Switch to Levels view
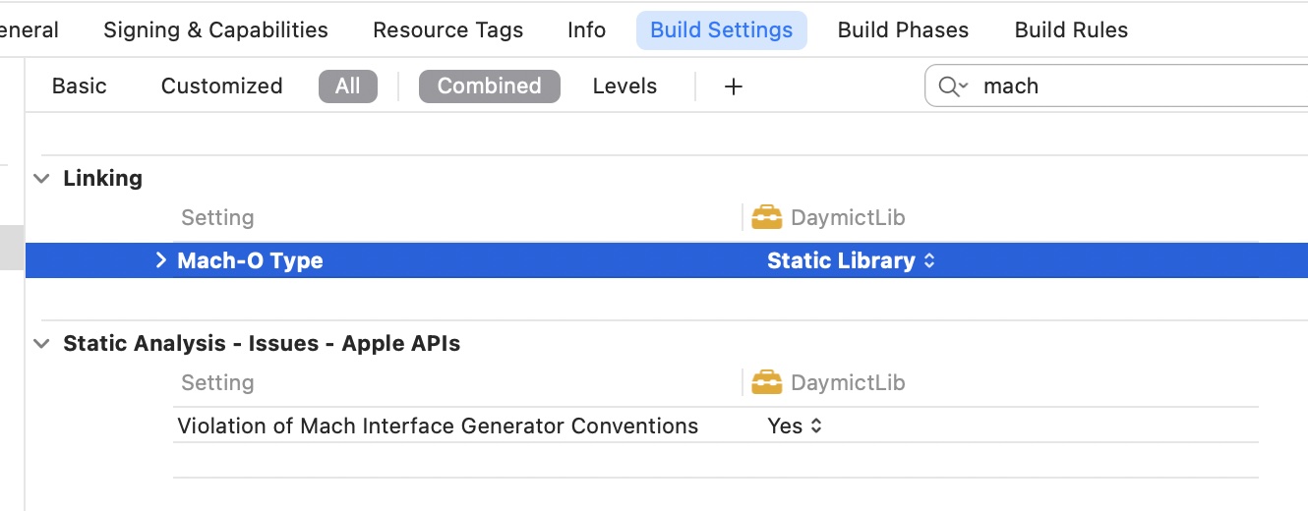1308x511 pixels. click(x=624, y=86)
